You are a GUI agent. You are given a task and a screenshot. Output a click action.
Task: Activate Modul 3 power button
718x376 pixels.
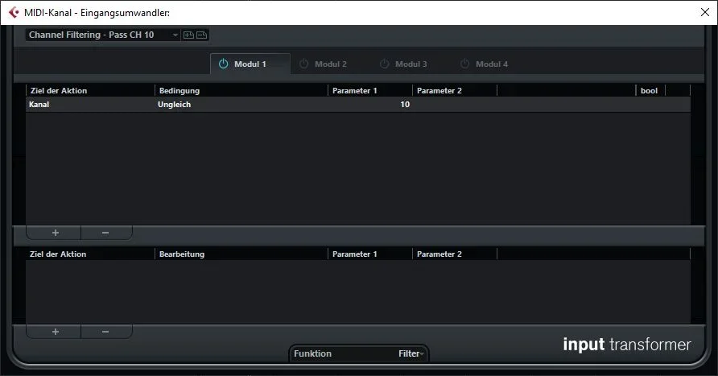coord(384,64)
